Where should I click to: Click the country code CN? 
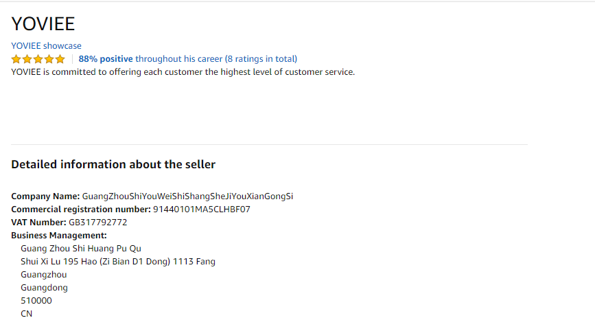tap(27, 314)
